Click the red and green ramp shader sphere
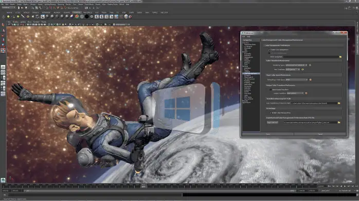This screenshot has height=201, width=359. click(77, 16)
